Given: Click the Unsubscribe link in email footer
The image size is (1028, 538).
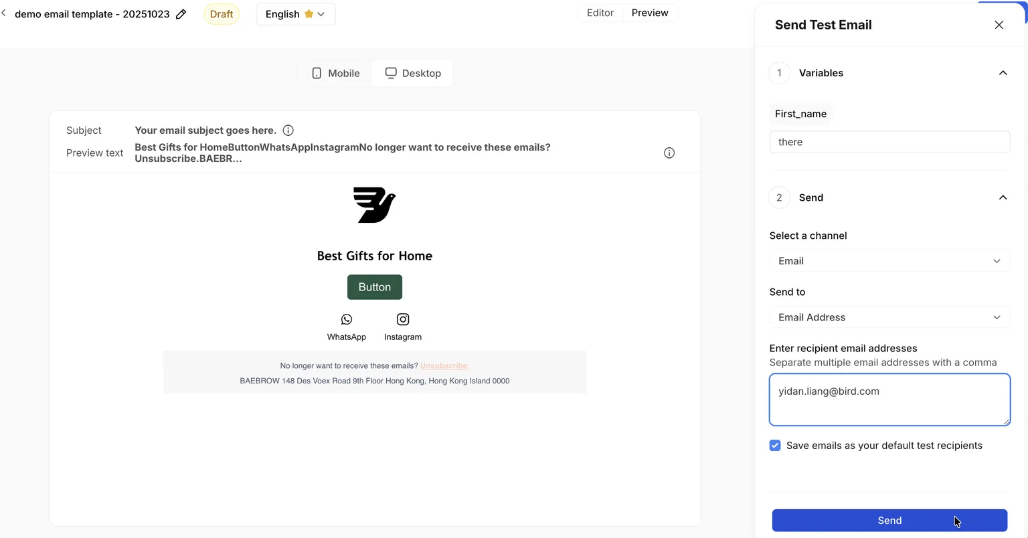Looking at the screenshot, I should [444, 366].
